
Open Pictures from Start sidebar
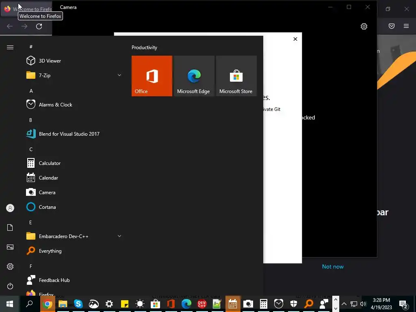(x=10, y=247)
